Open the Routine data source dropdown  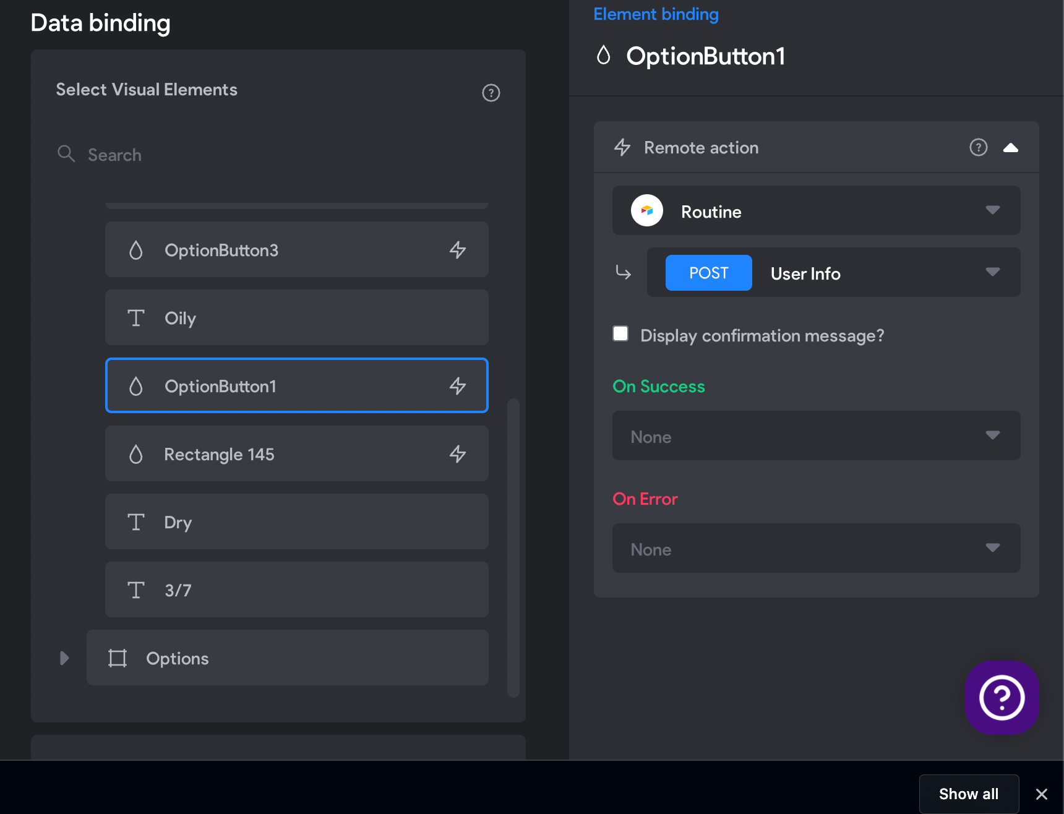click(x=817, y=210)
